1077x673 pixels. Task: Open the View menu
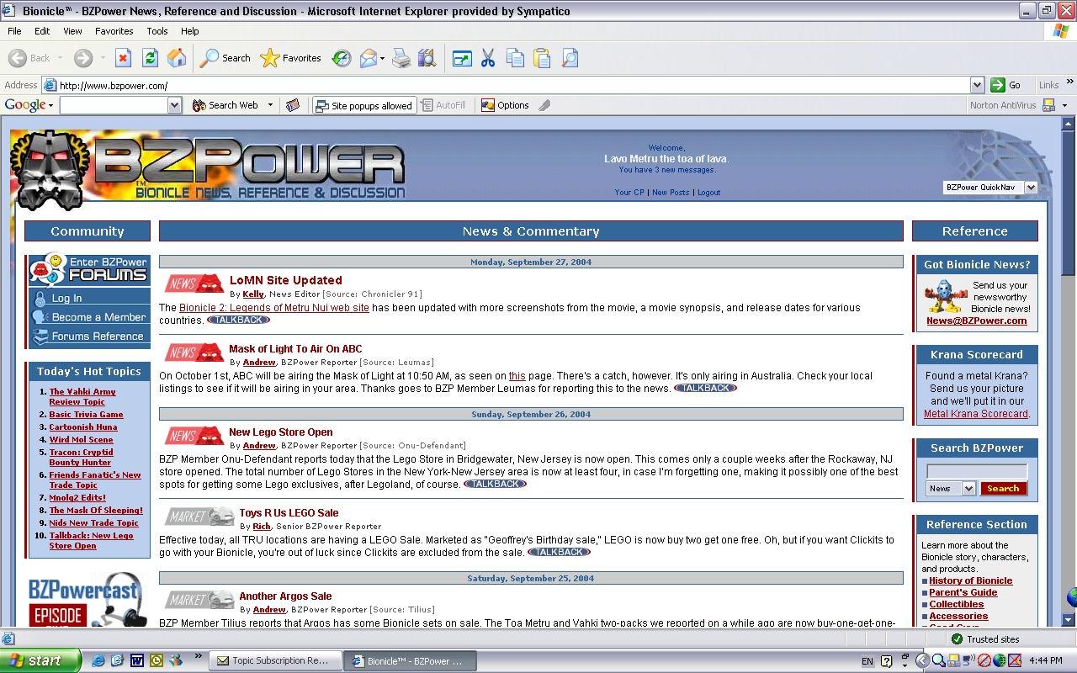pyautogui.click(x=72, y=31)
